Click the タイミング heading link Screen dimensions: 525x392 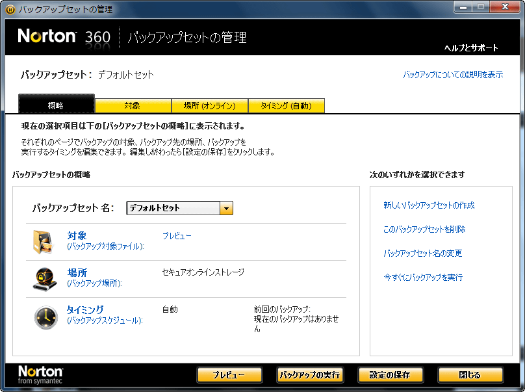click(x=85, y=309)
